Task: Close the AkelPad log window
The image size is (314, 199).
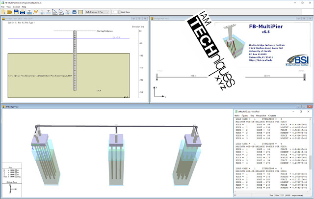Action: point(309,112)
